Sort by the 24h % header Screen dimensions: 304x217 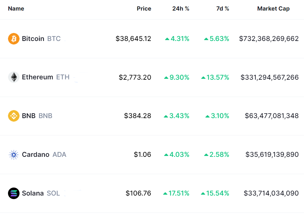(180, 9)
